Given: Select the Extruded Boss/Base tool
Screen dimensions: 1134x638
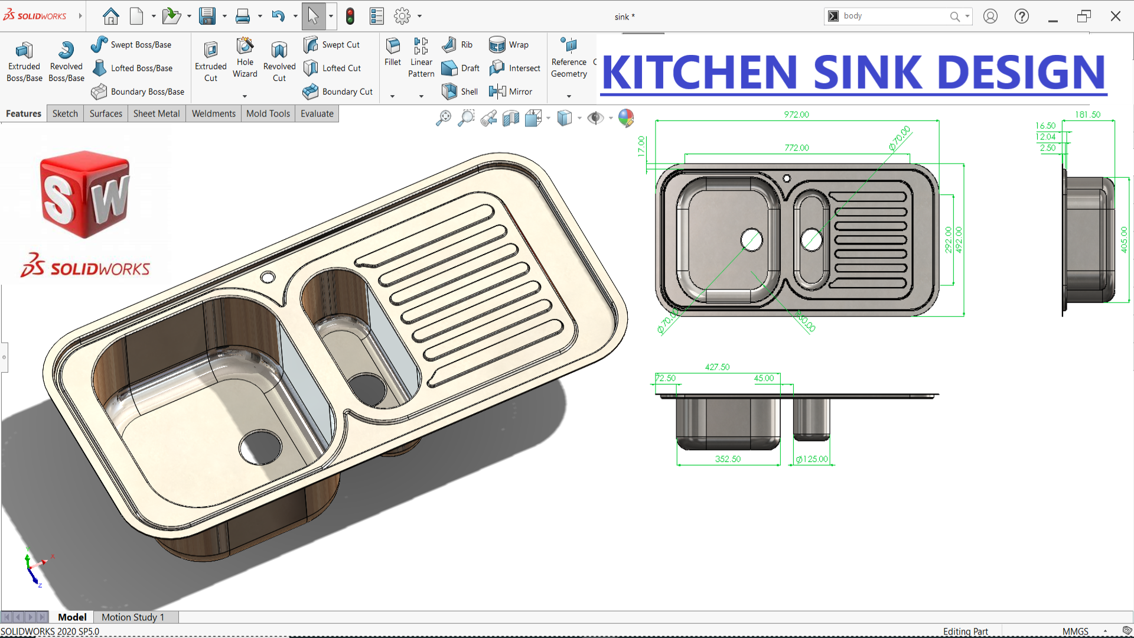Looking at the screenshot, I should pyautogui.click(x=24, y=61).
